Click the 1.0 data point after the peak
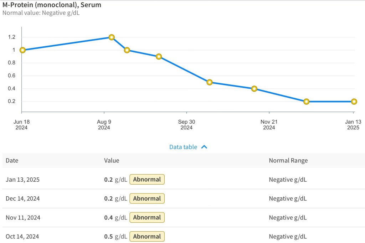The width and height of the screenshot is (365, 243). 127,50
